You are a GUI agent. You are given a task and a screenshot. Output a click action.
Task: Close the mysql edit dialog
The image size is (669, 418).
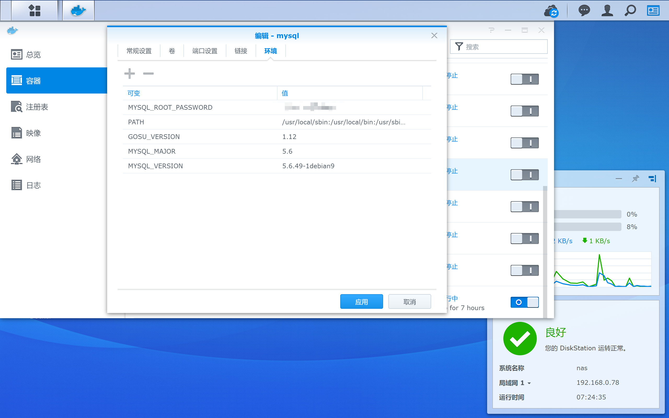(434, 35)
